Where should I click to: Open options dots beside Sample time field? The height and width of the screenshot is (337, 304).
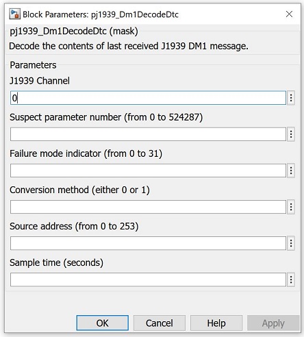(291, 279)
